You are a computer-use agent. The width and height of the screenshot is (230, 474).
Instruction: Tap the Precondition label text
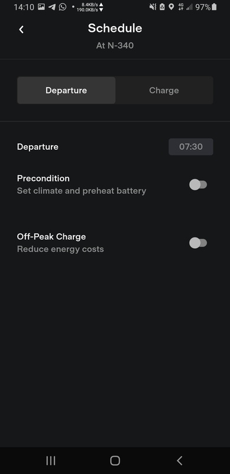point(43,178)
